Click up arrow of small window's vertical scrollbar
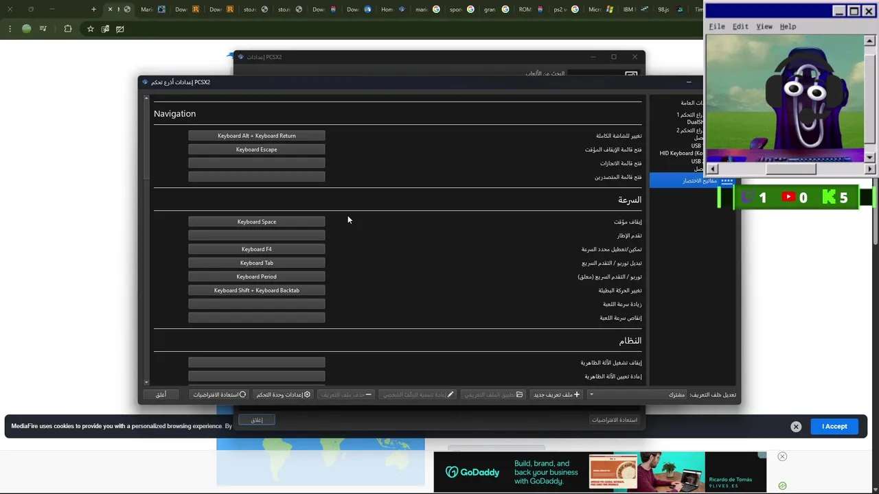Image resolution: width=879 pixels, height=494 pixels. tap(870, 40)
